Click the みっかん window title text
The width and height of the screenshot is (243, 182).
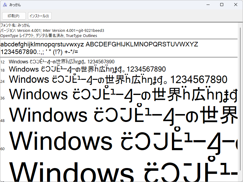point(15,5)
